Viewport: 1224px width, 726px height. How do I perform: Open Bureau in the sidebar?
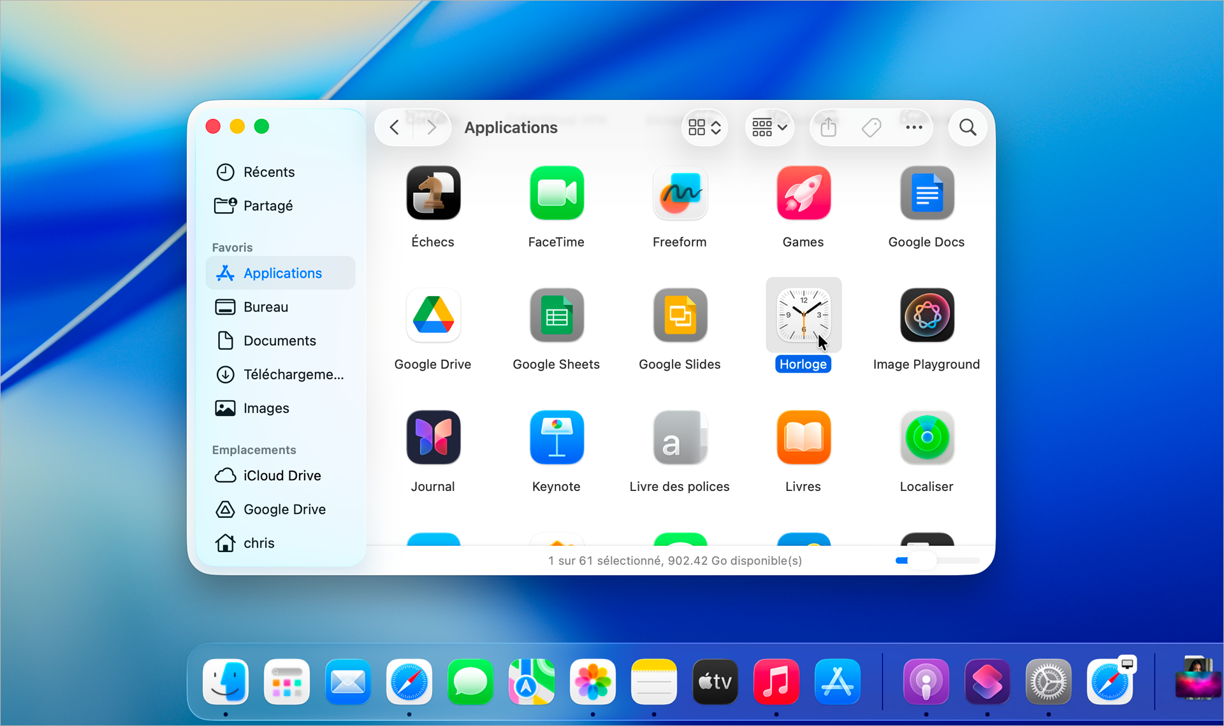click(280, 307)
